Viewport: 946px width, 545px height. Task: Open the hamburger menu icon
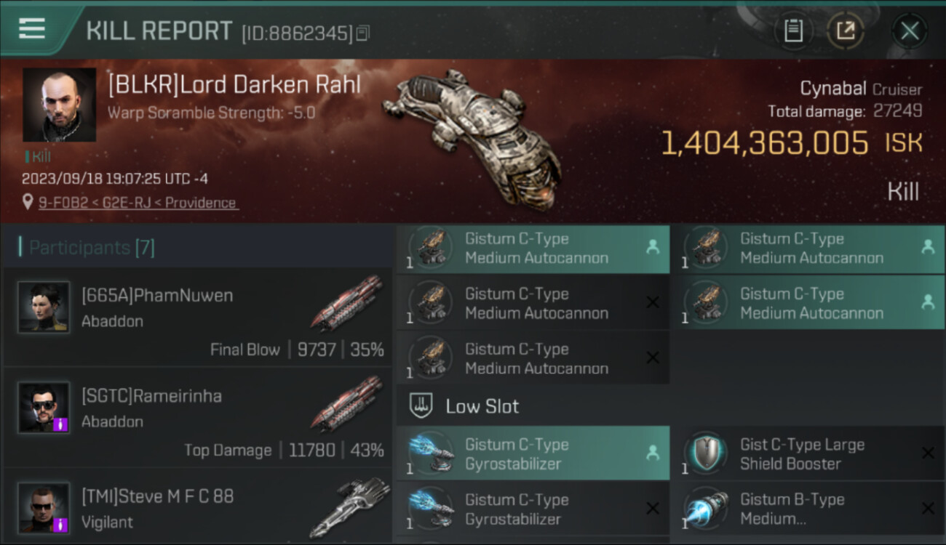31,29
